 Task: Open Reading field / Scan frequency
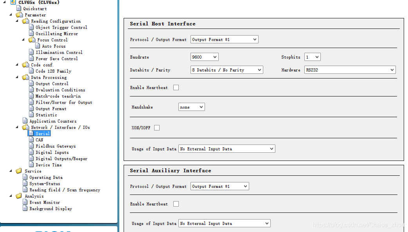65,190
